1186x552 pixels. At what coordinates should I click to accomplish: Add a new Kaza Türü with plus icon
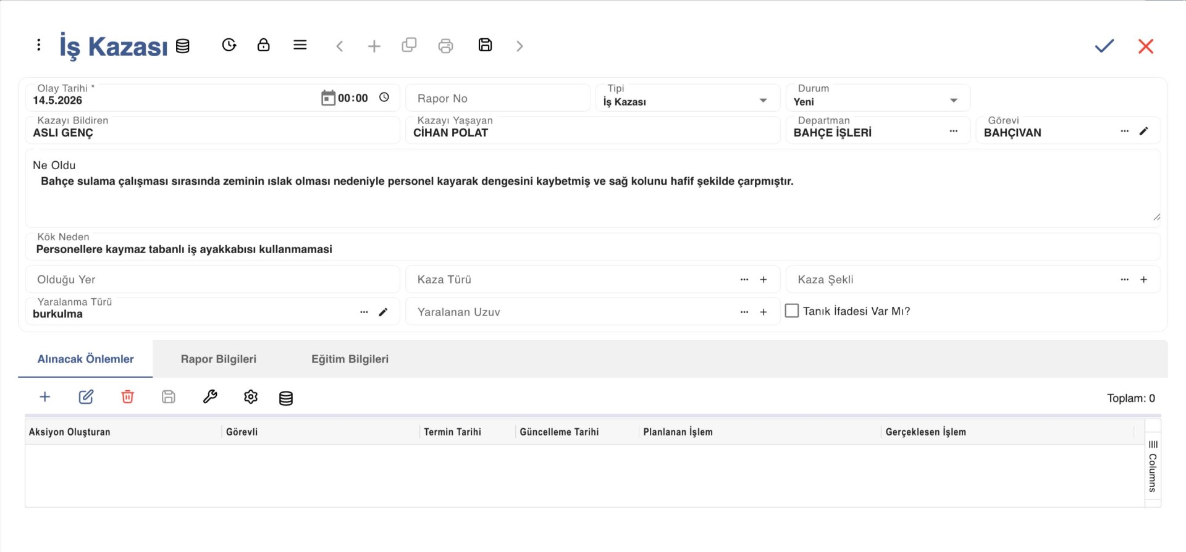click(763, 280)
